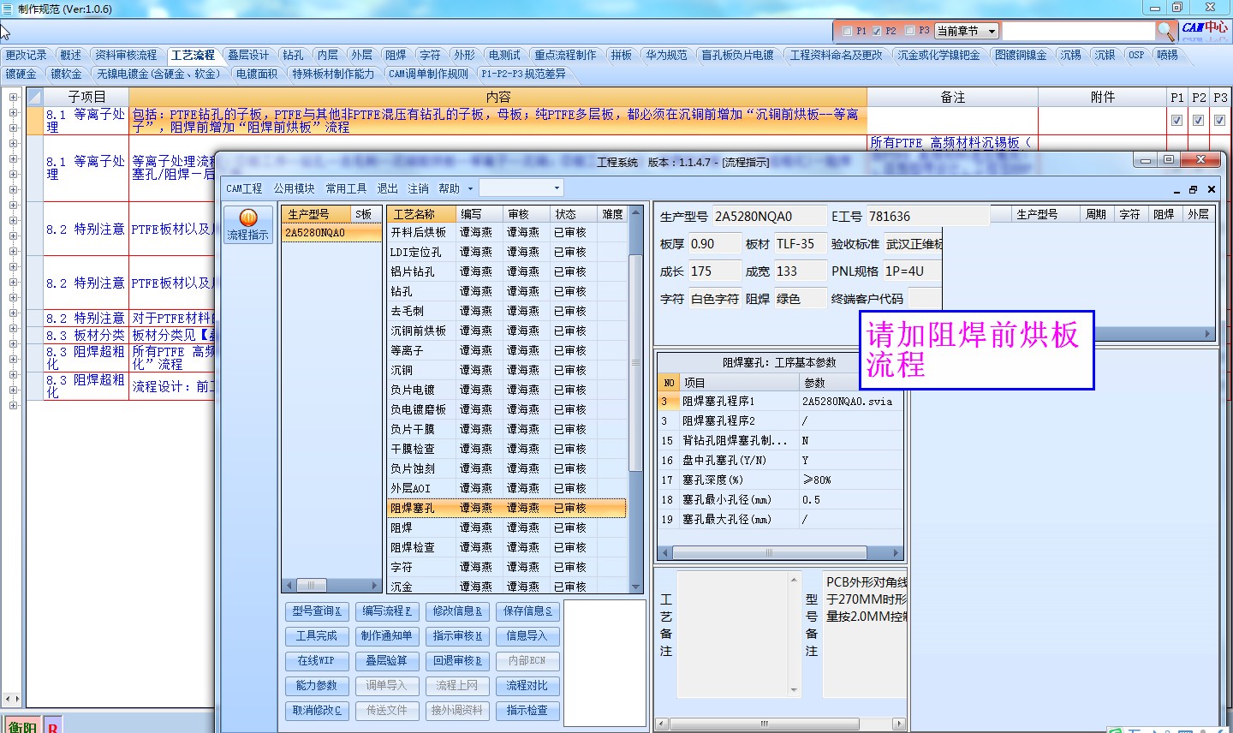Click the 叠层验算 button
The image size is (1233, 733).
[x=387, y=661]
